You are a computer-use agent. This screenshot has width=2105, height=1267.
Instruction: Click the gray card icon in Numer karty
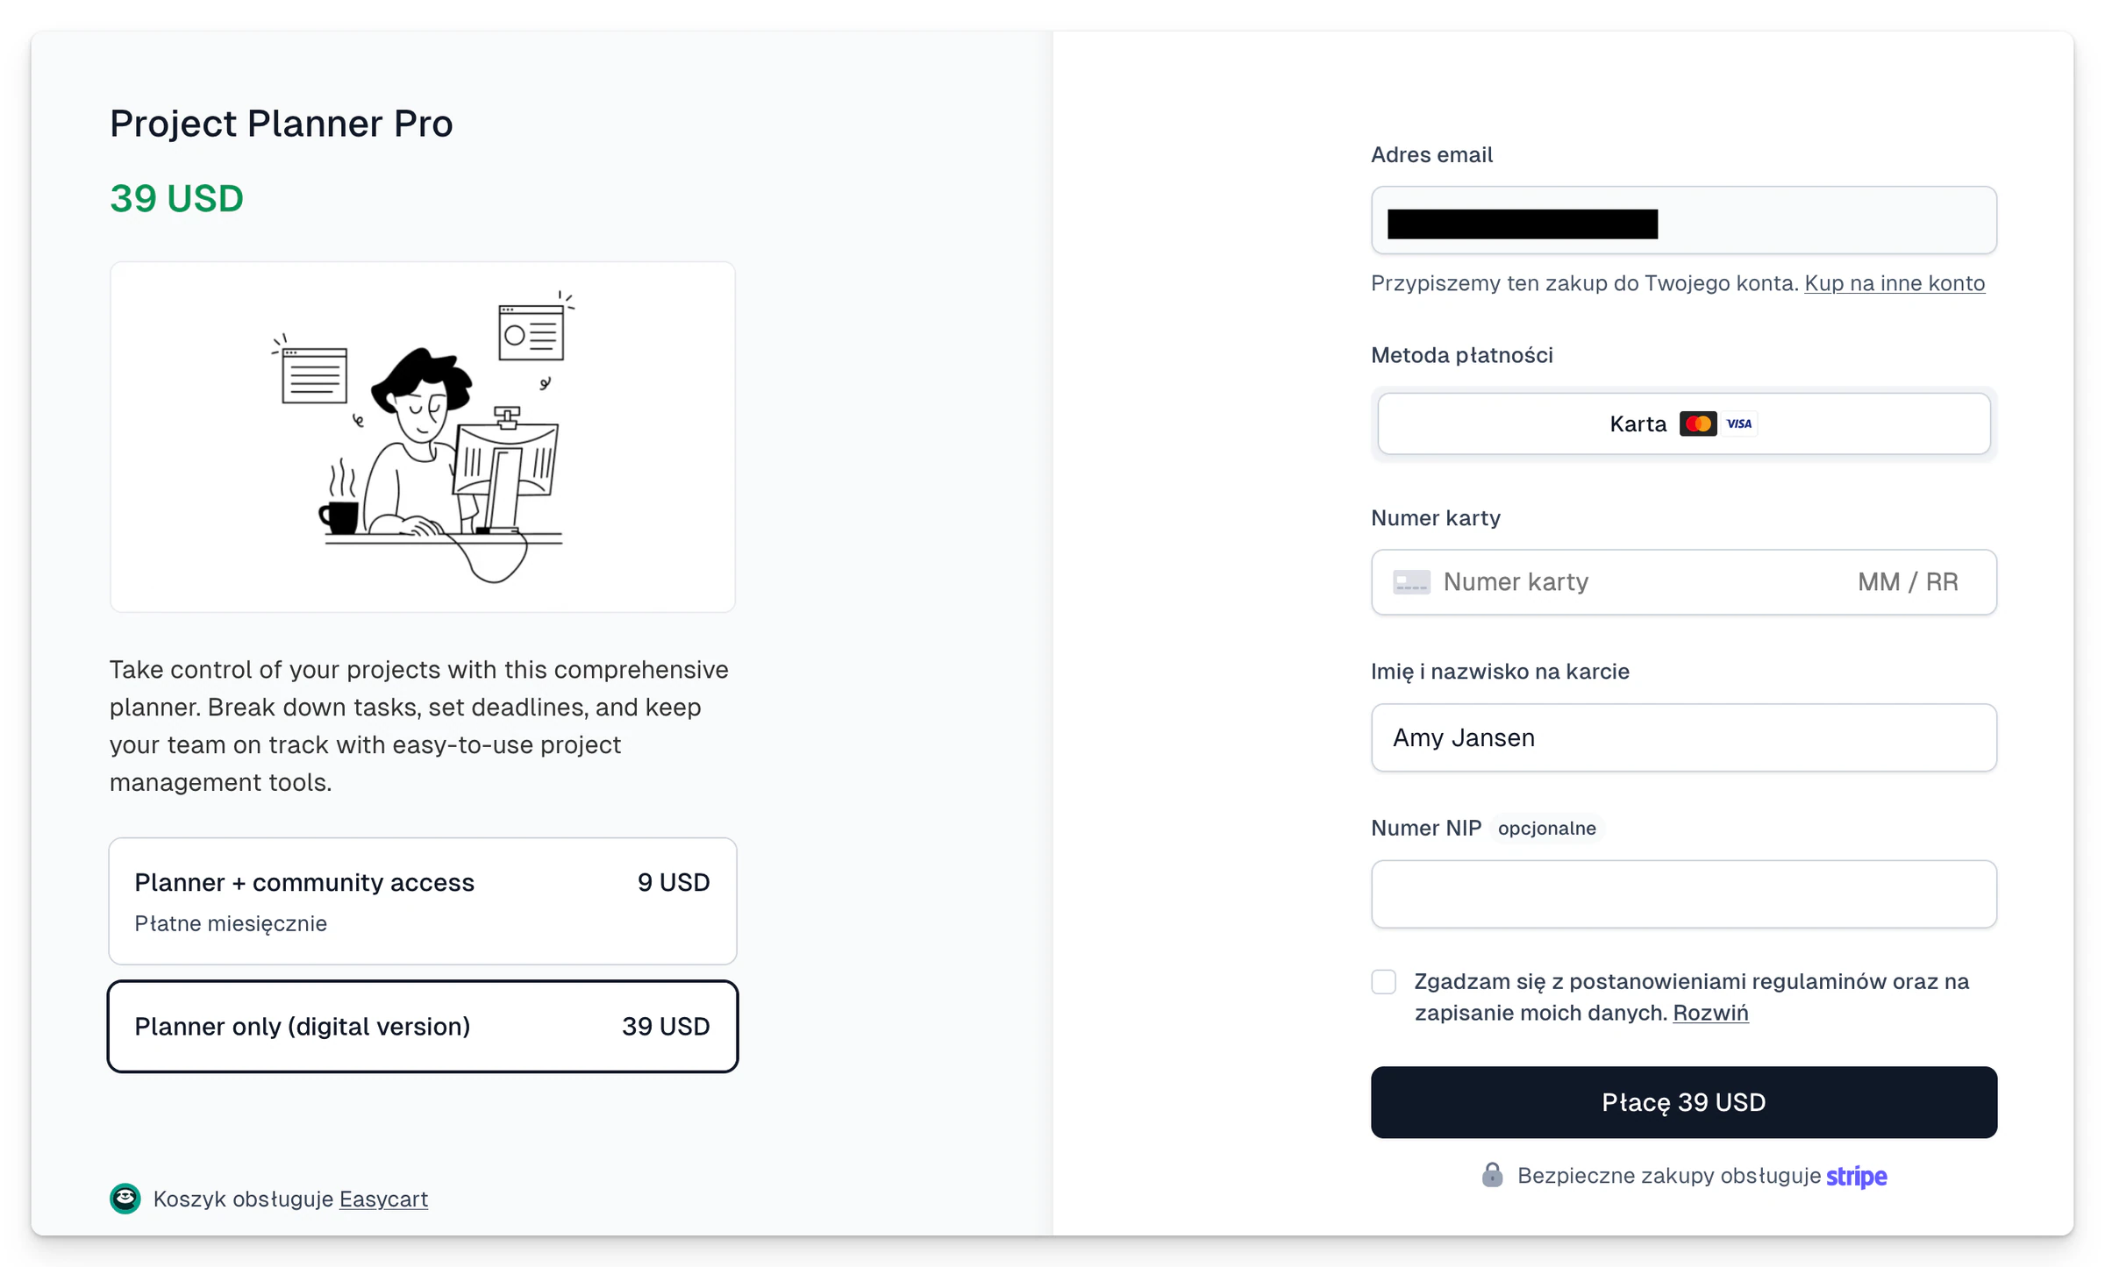tap(1411, 582)
